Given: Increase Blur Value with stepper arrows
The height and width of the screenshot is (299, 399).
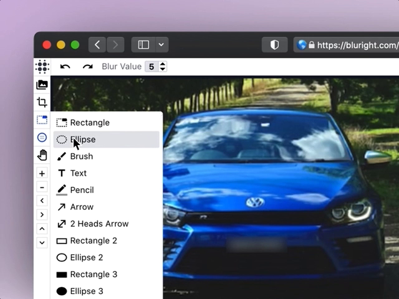Looking at the screenshot, I should coord(163,64).
